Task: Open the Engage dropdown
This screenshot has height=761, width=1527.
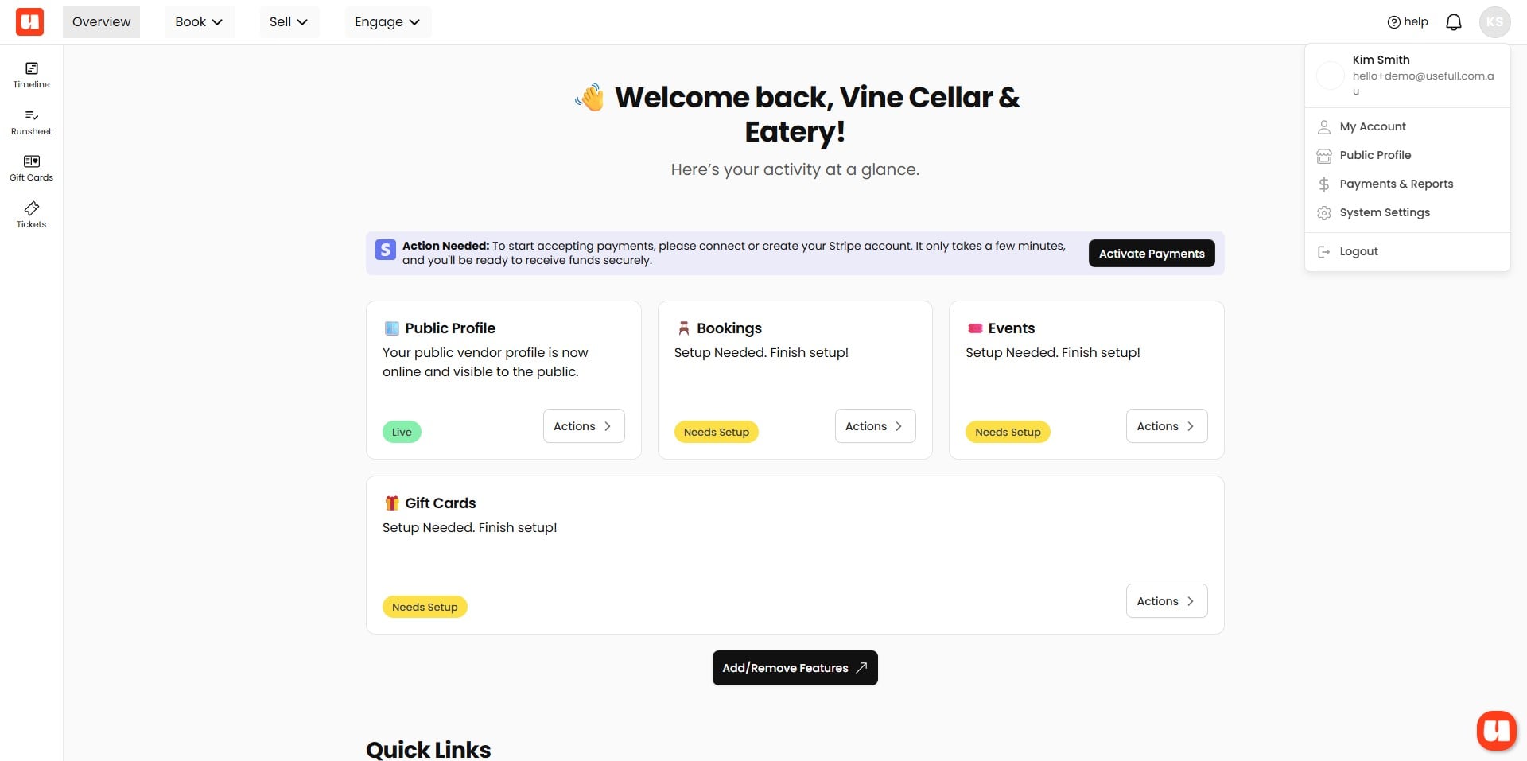Action: (x=387, y=21)
